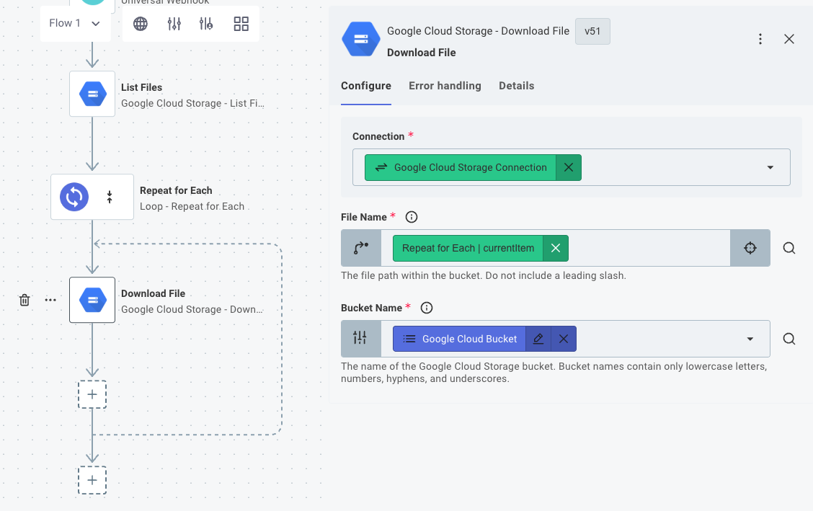
Task: Switch to the Details tab
Action: pyautogui.click(x=516, y=86)
